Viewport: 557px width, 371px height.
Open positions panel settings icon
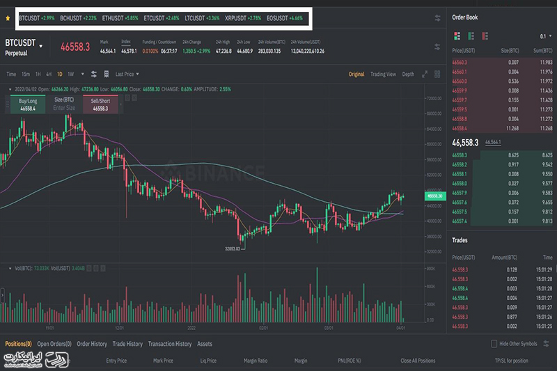pos(547,344)
